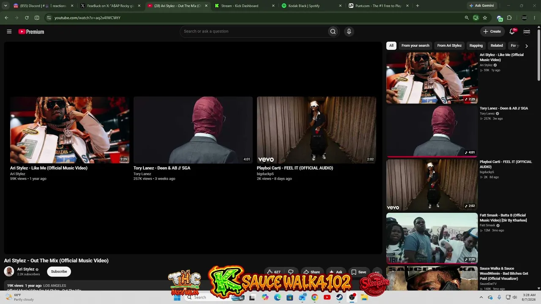Open Sauce Walka Bad Bitches Get Paid title

tap(504, 274)
